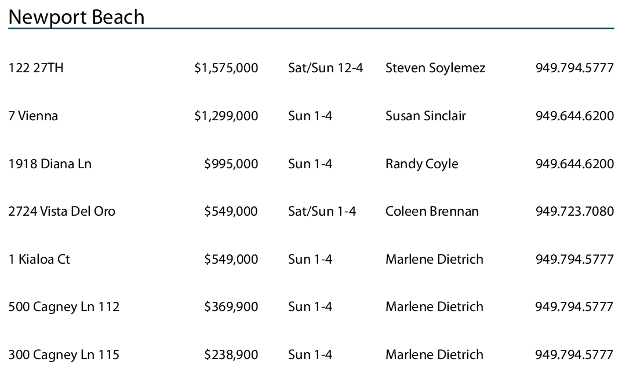Screen dimensions: 622x377
Task: Click the Sat/Sun 12-4 open house time
Action: 325,68
